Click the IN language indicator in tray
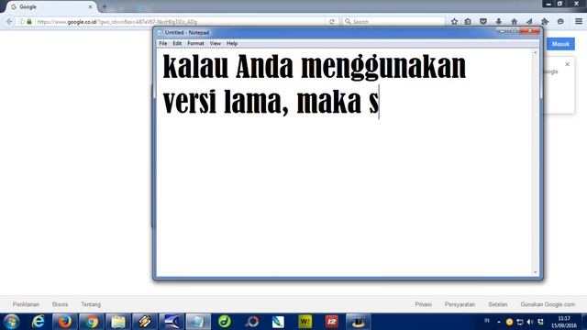 pos(487,321)
